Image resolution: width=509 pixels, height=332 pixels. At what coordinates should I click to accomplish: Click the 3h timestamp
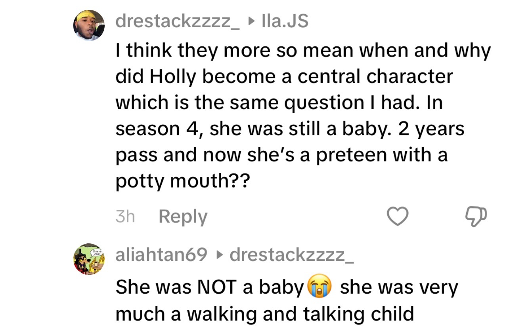pos(125,216)
